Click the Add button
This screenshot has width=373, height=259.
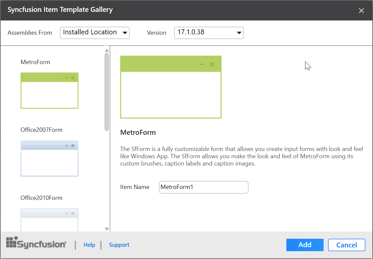tap(305, 245)
